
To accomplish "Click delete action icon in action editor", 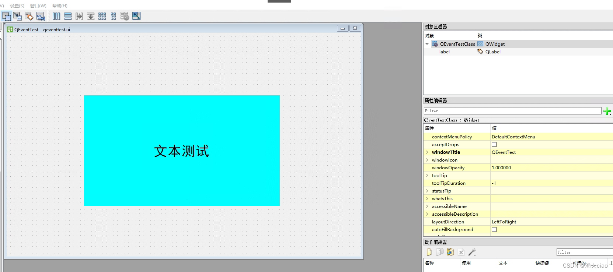I will (461, 252).
